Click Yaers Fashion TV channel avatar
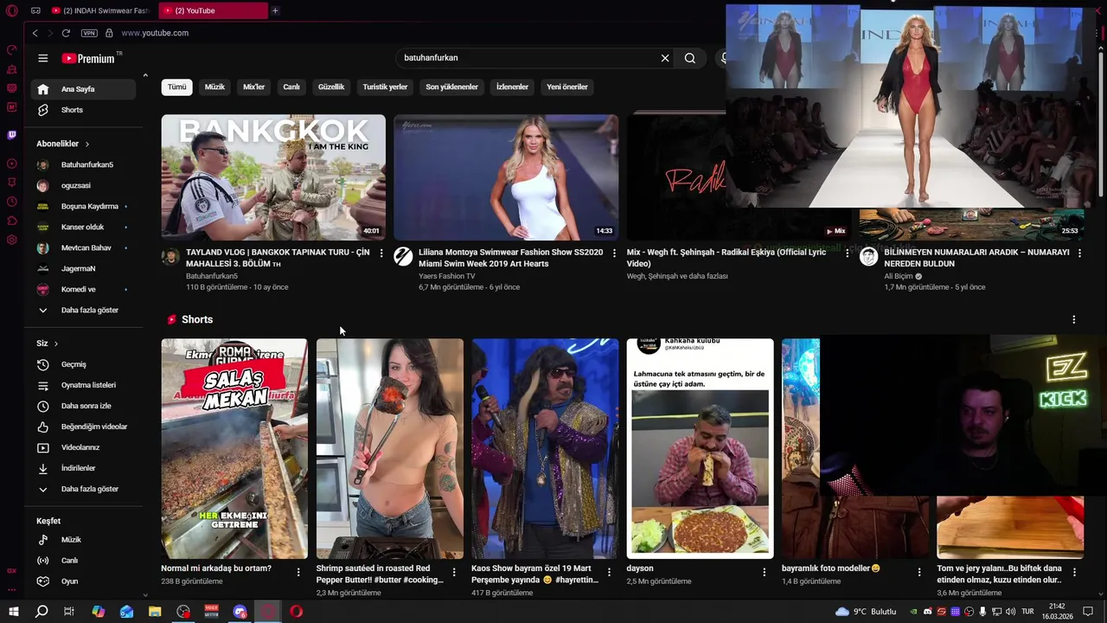Image resolution: width=1107 pixels, height=623 pixels. click(x=403, y=256)
